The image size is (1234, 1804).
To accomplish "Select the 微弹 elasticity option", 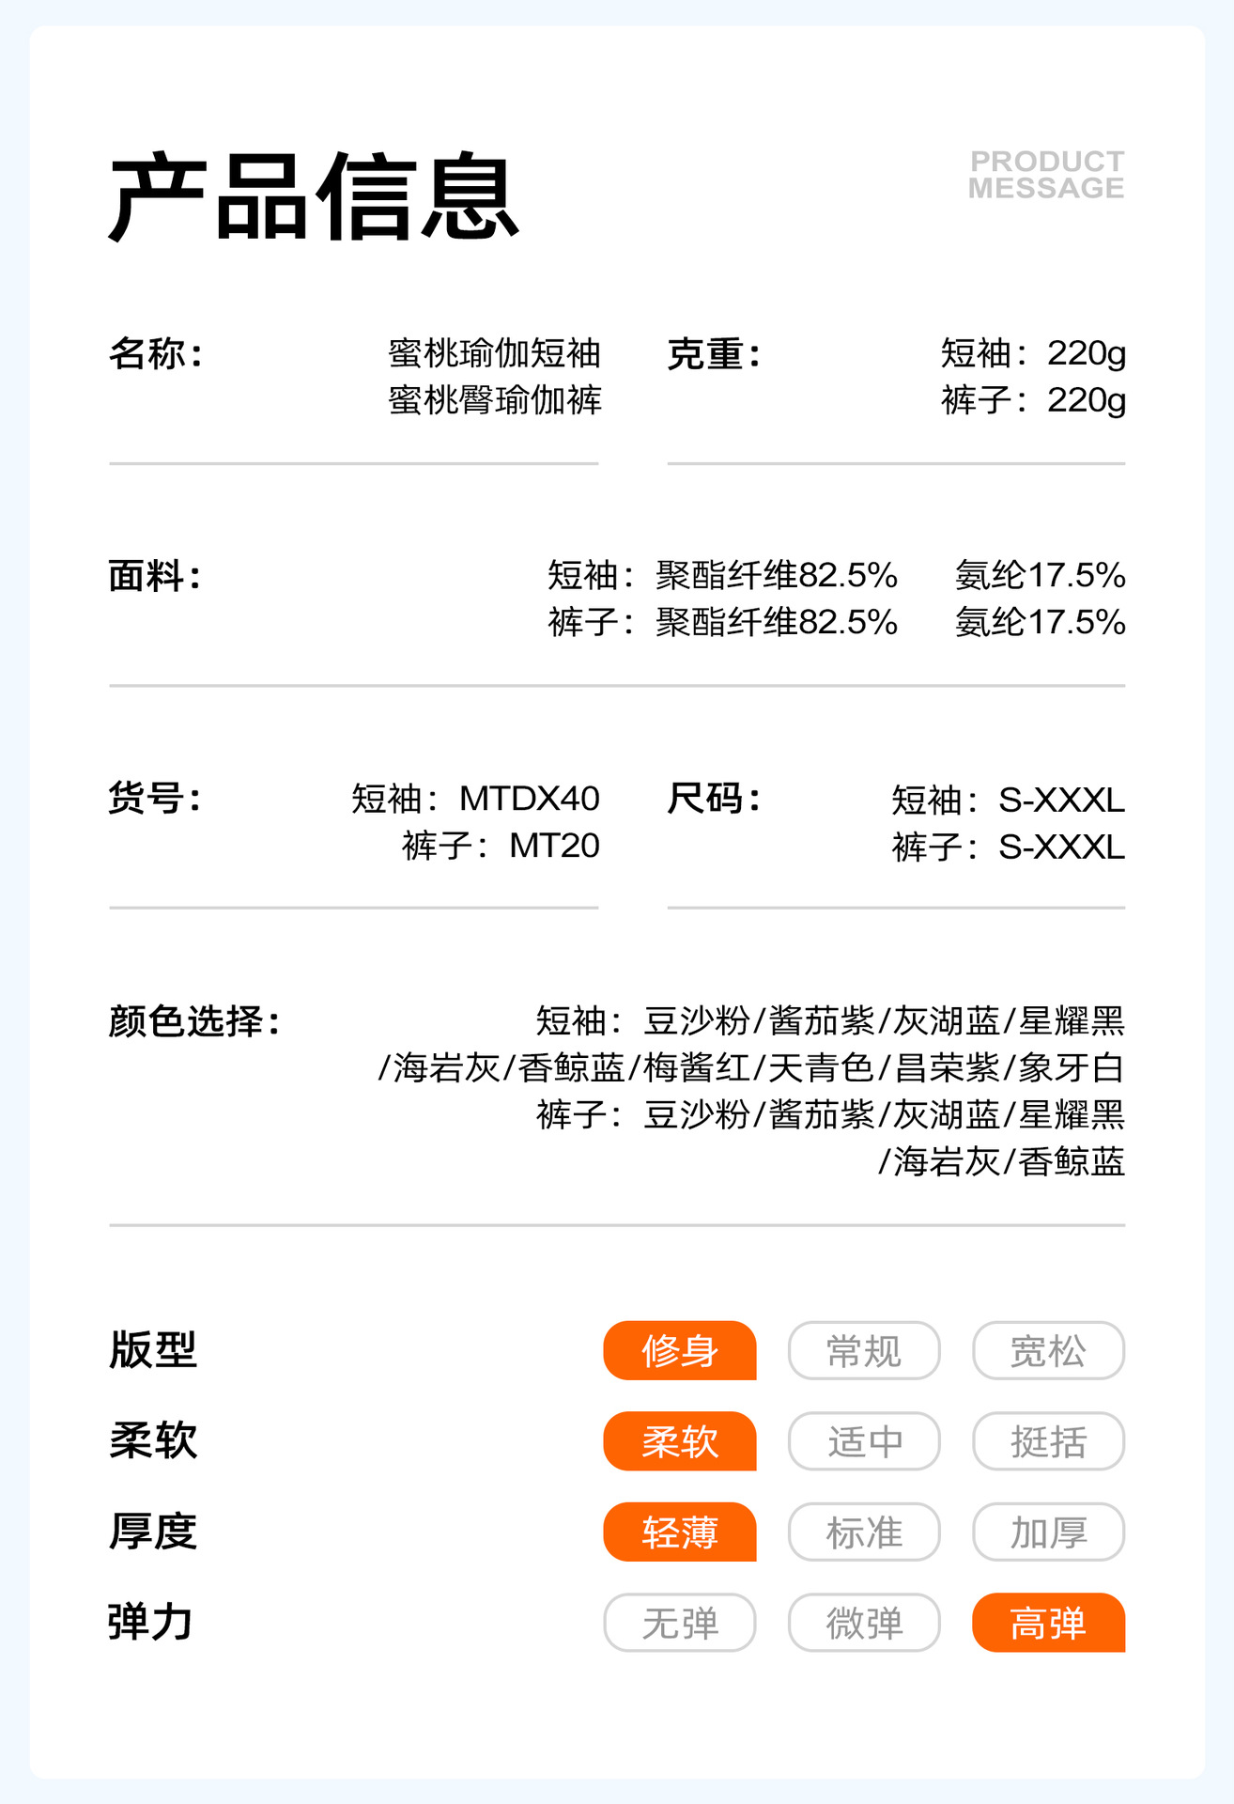I will pyautogui.click(x=863, y=1623).
